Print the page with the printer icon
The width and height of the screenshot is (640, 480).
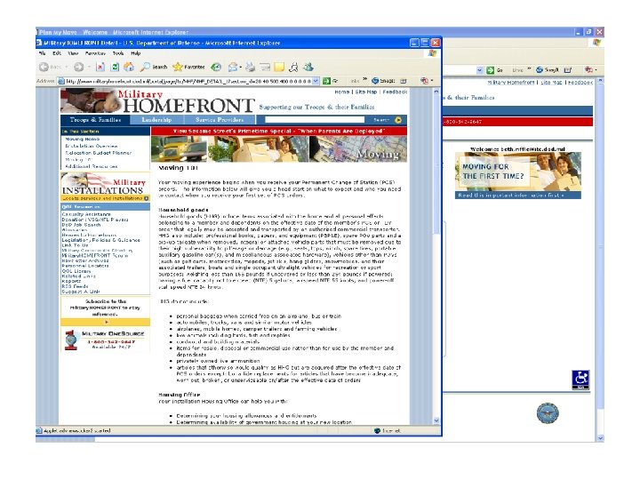250,67
